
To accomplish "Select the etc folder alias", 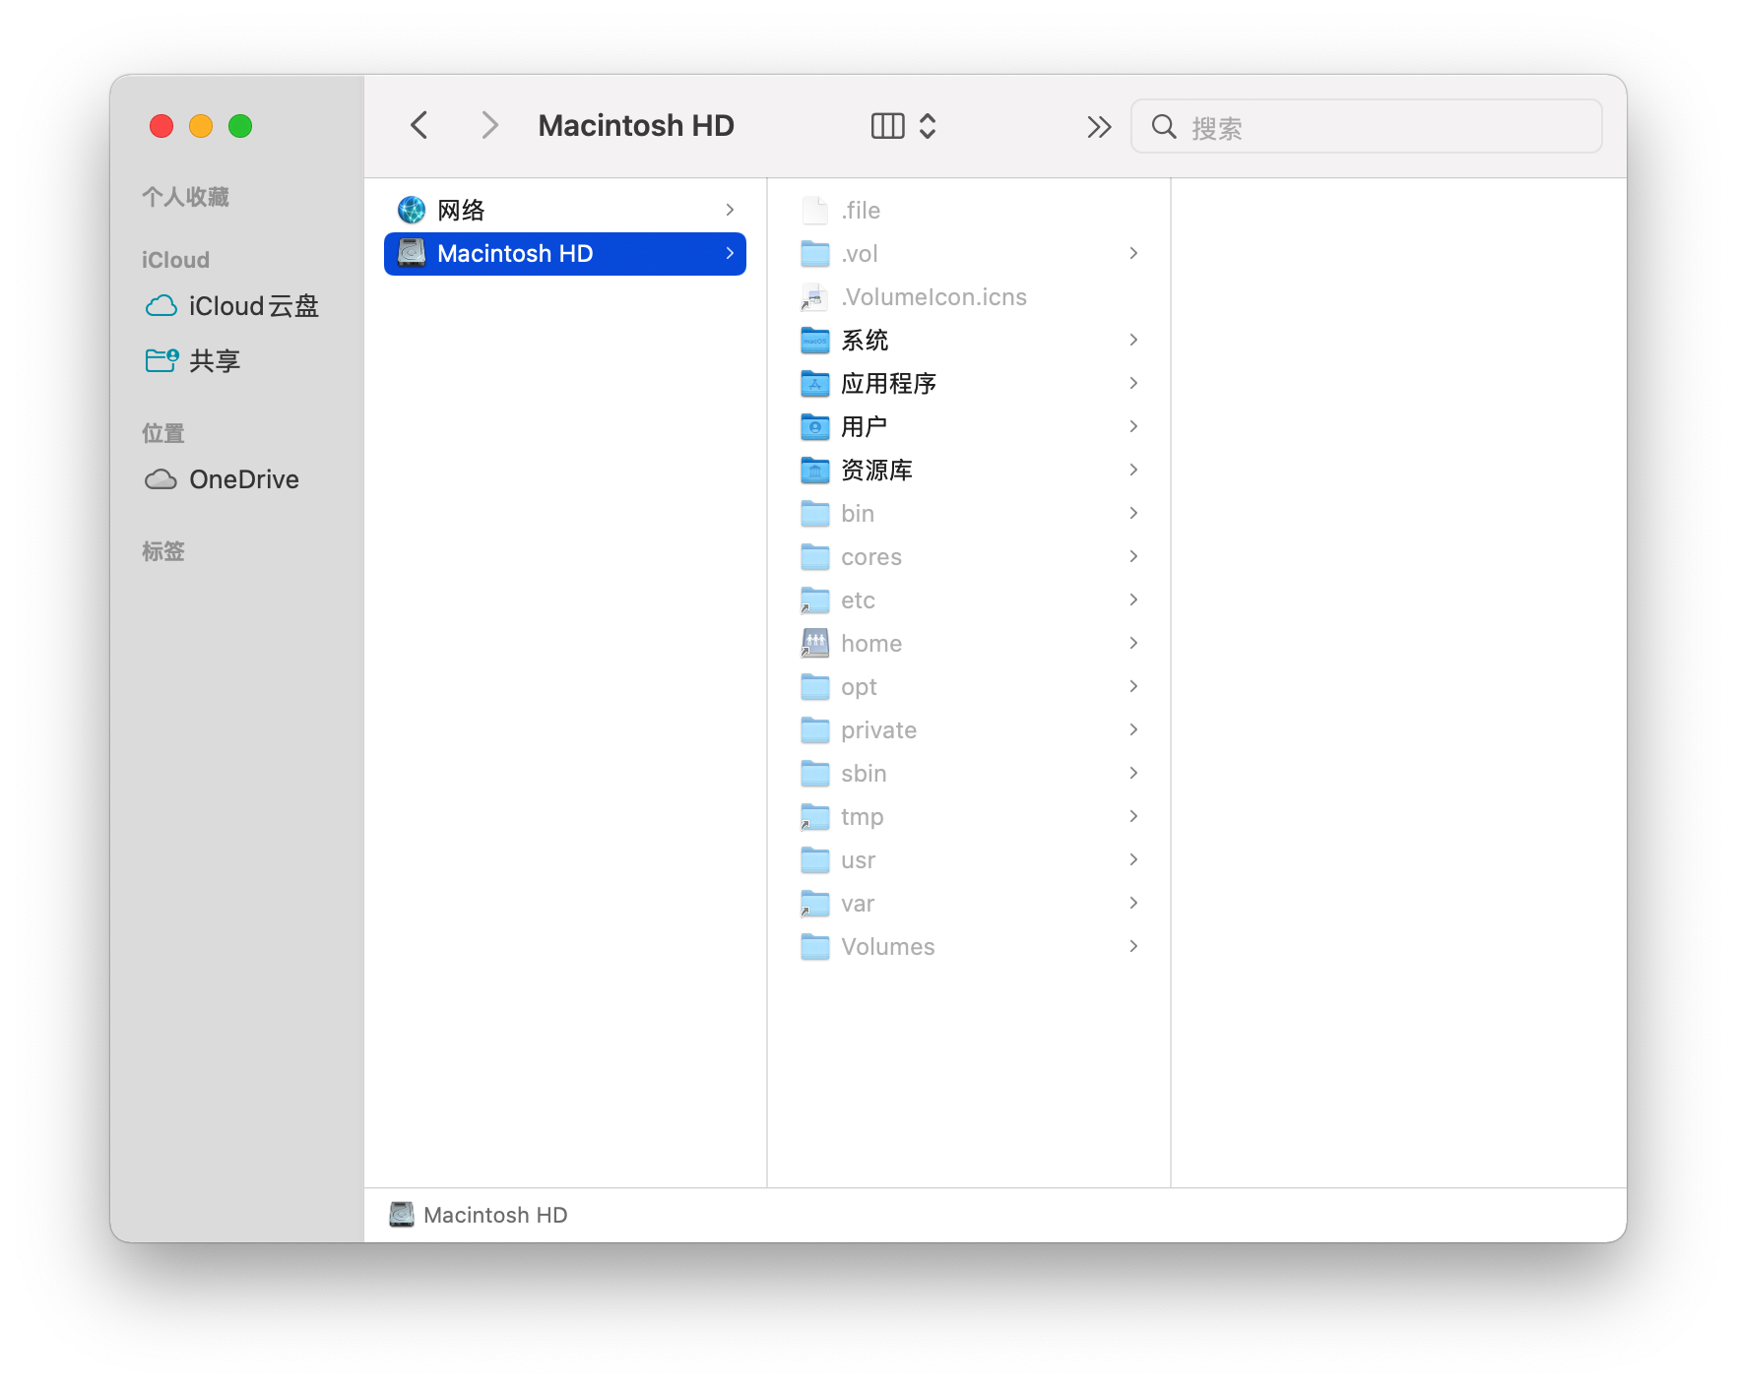I will (x=969, y=600).
